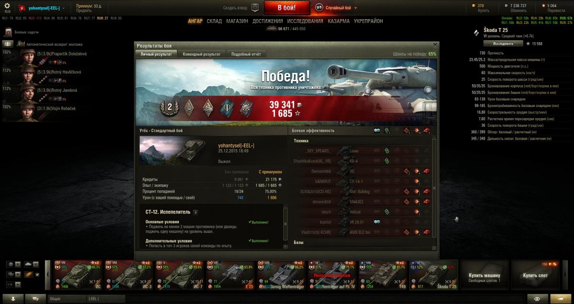Click the battle efficiency list scrollbar

click(x=434, y=191)
